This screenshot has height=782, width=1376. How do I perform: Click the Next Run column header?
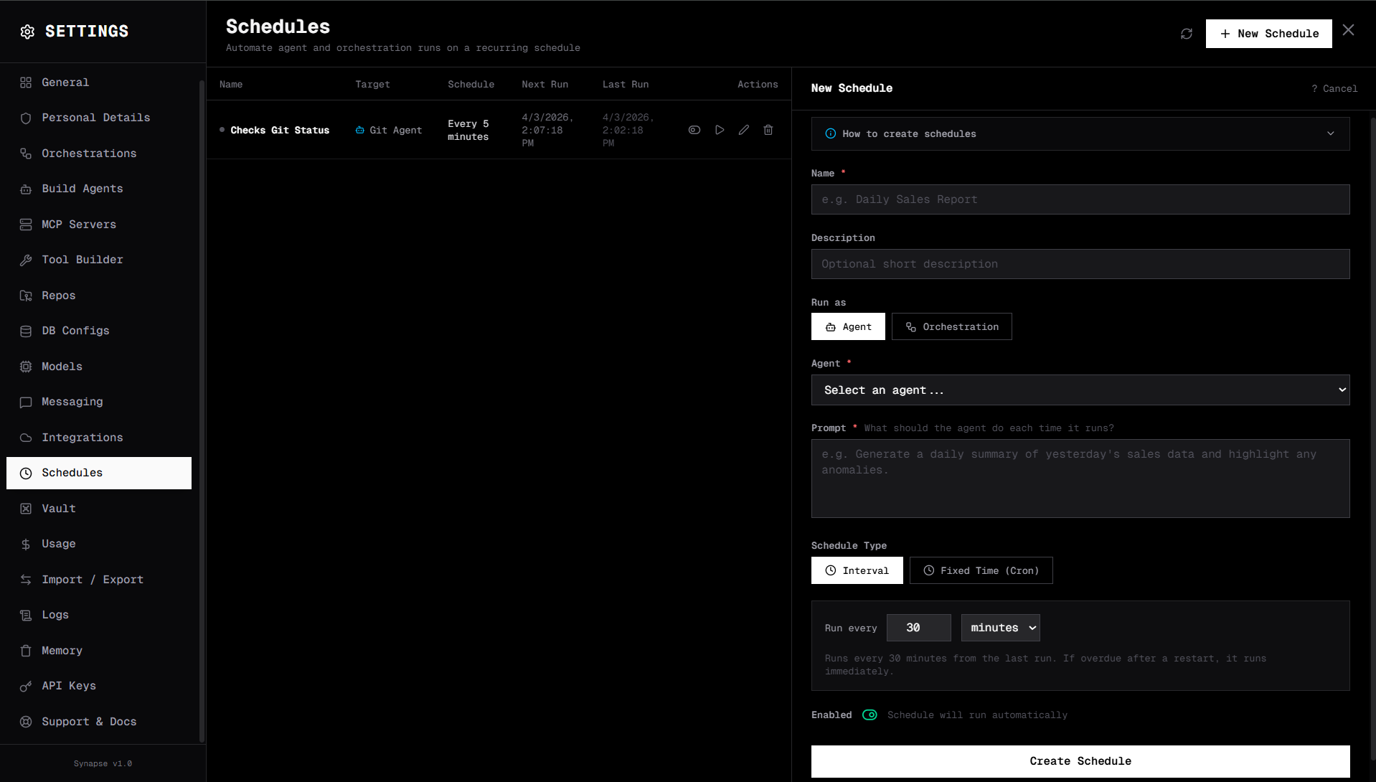tap(545, 85)
